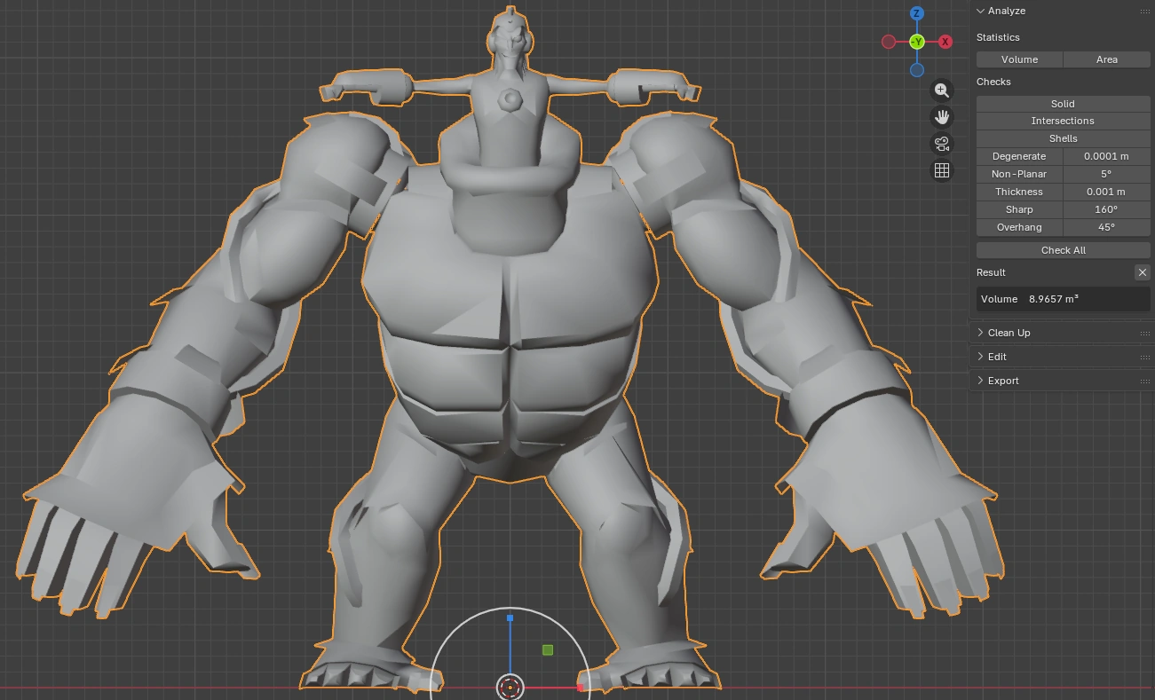
Task: Run the Sharp check
Action: coord(1019,209)
